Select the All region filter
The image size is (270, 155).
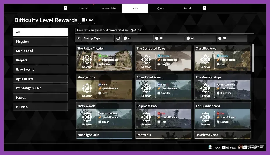pyautogui.click(x=40, y=32)
